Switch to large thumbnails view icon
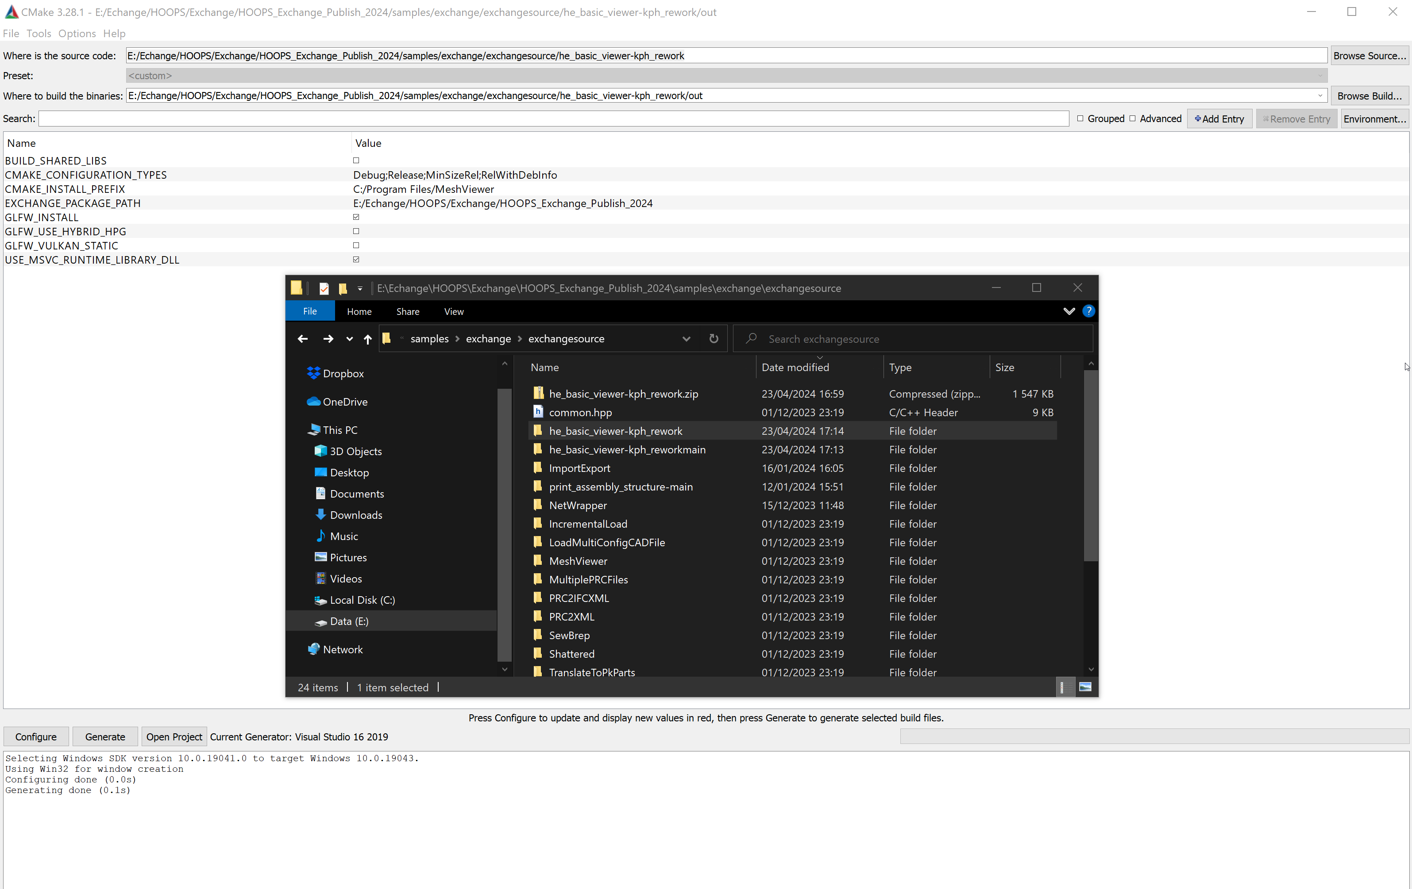1412x889 pixels. pos(1085,687)
